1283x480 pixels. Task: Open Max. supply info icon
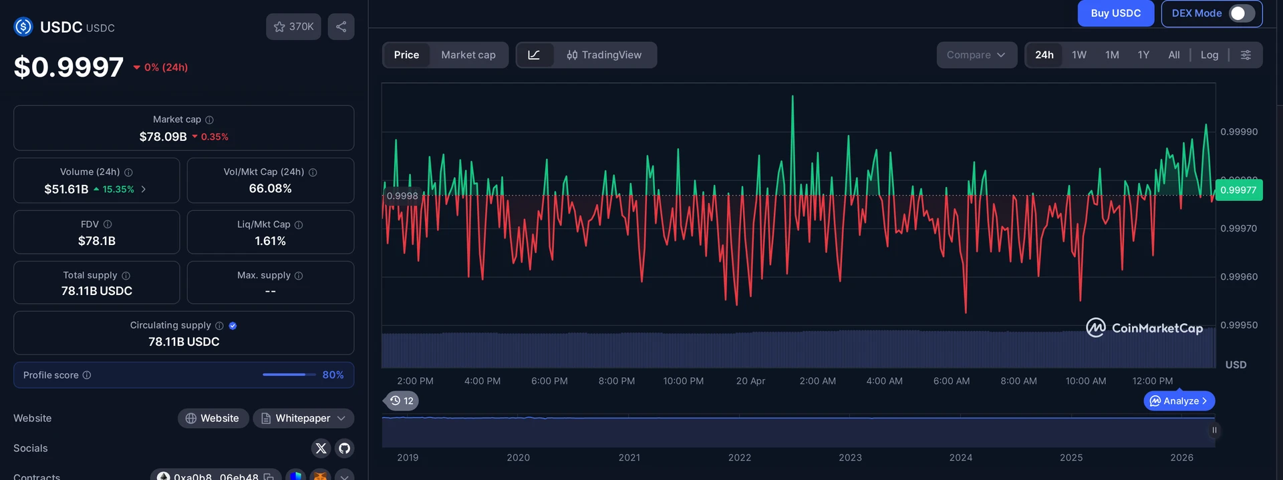299,276
